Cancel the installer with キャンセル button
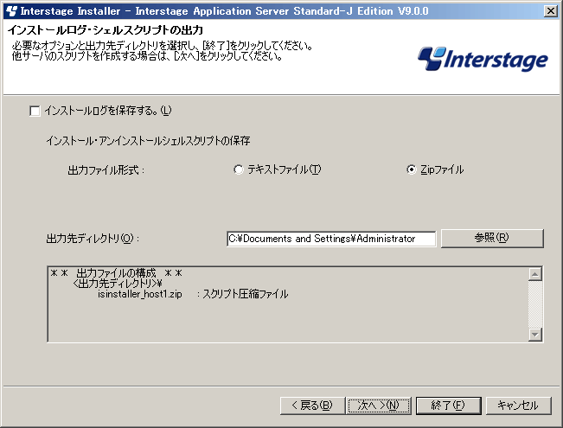The image size is (563, 428). point(519,406)
